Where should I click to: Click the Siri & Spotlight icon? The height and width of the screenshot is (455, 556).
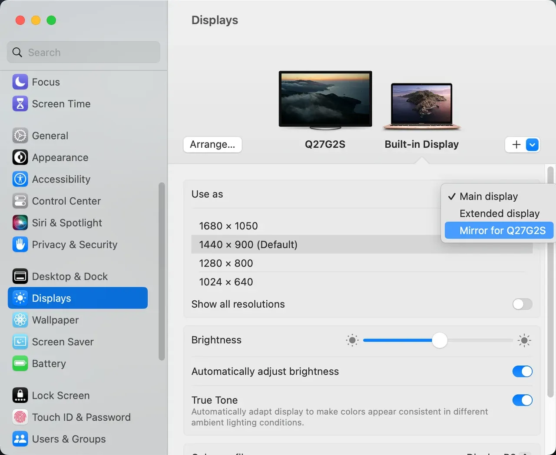pyautogui.click(x=20, y=223)
